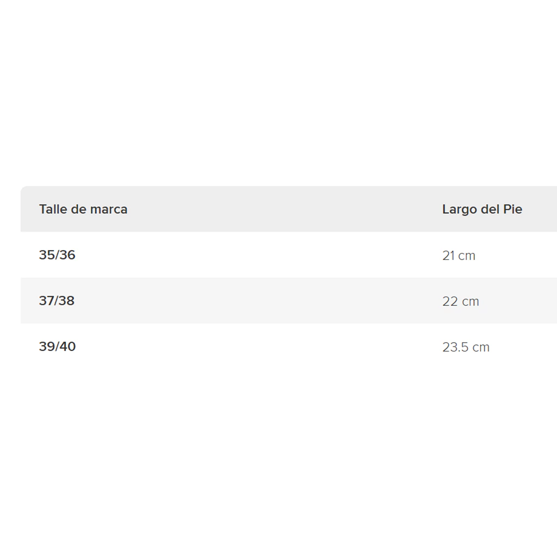Screen dimensions: 557x557
Task: Click the number 35 in the first size
Action: (x=47, y=255)
